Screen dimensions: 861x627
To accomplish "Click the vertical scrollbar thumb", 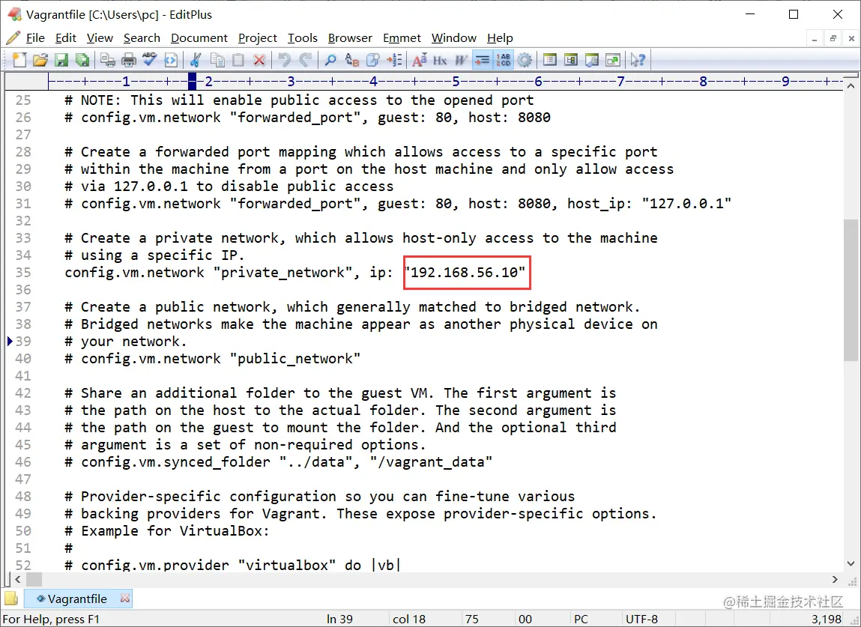I will [x=850, y=289].
